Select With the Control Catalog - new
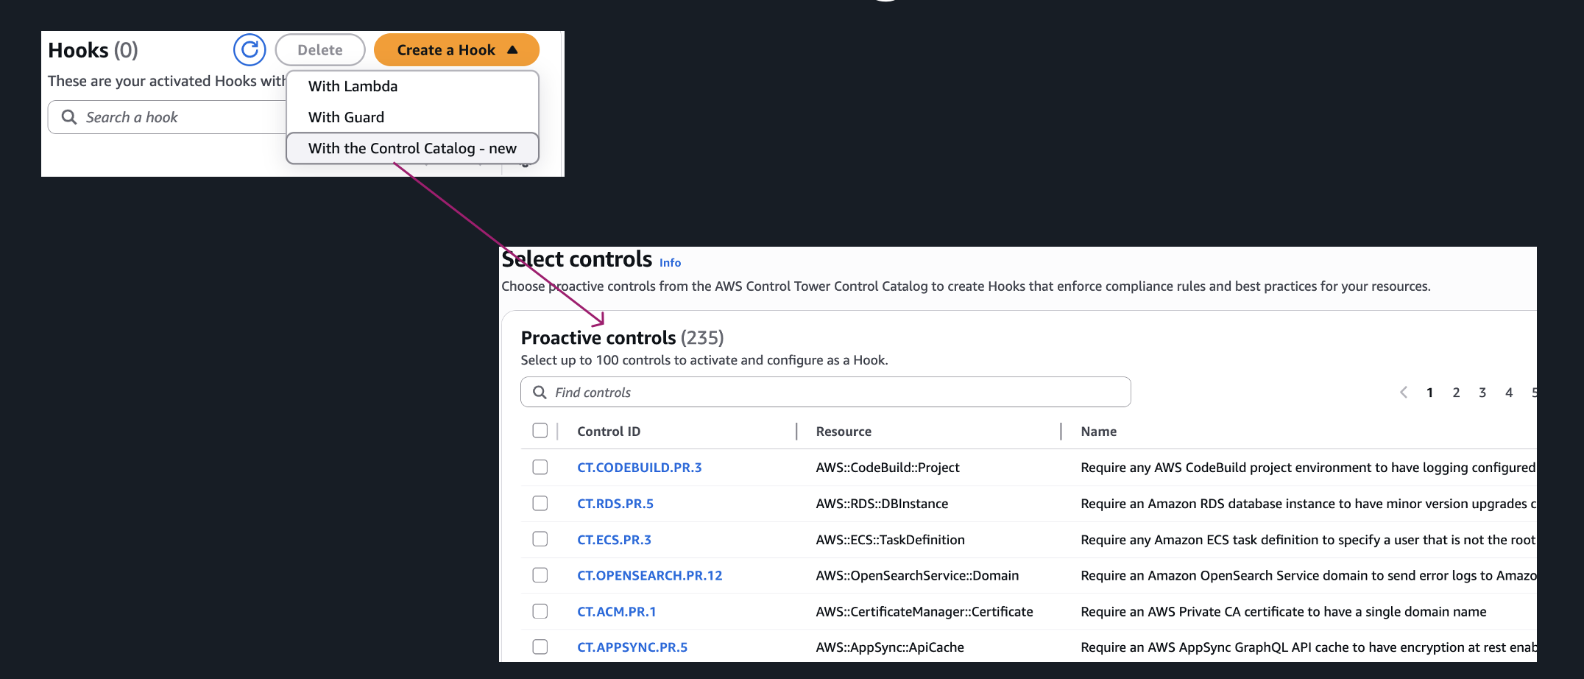Viewport: 1584px width, 679px height. pyautogui.click(x=412, y=148)
